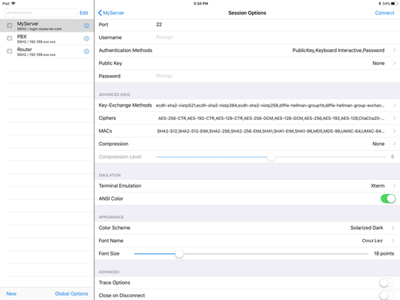The width and height of the screenshot is (400, 300).
Task: Select the Router session row
Action: pyautogui.click(x=47, y=51)
